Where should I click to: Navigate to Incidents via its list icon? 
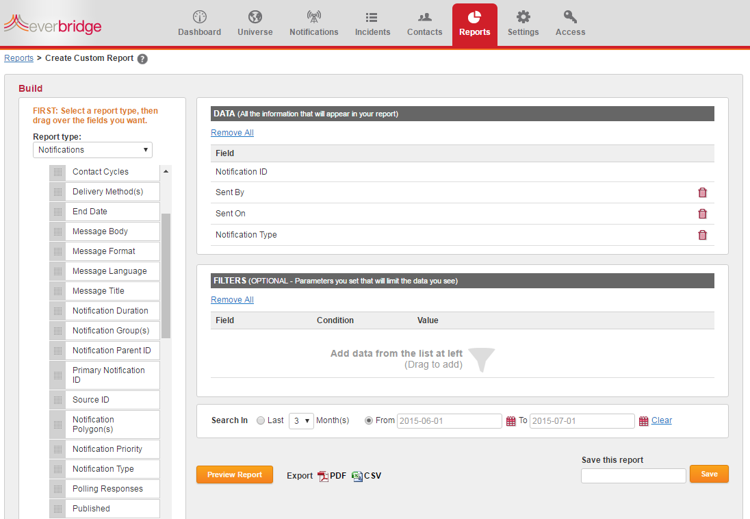(x=372, y=17)
